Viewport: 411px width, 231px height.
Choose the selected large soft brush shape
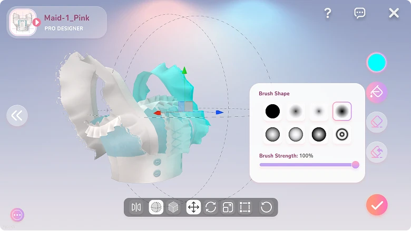point(342,111)
